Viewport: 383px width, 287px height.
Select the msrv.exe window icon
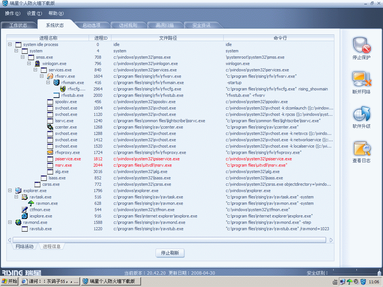50,165
